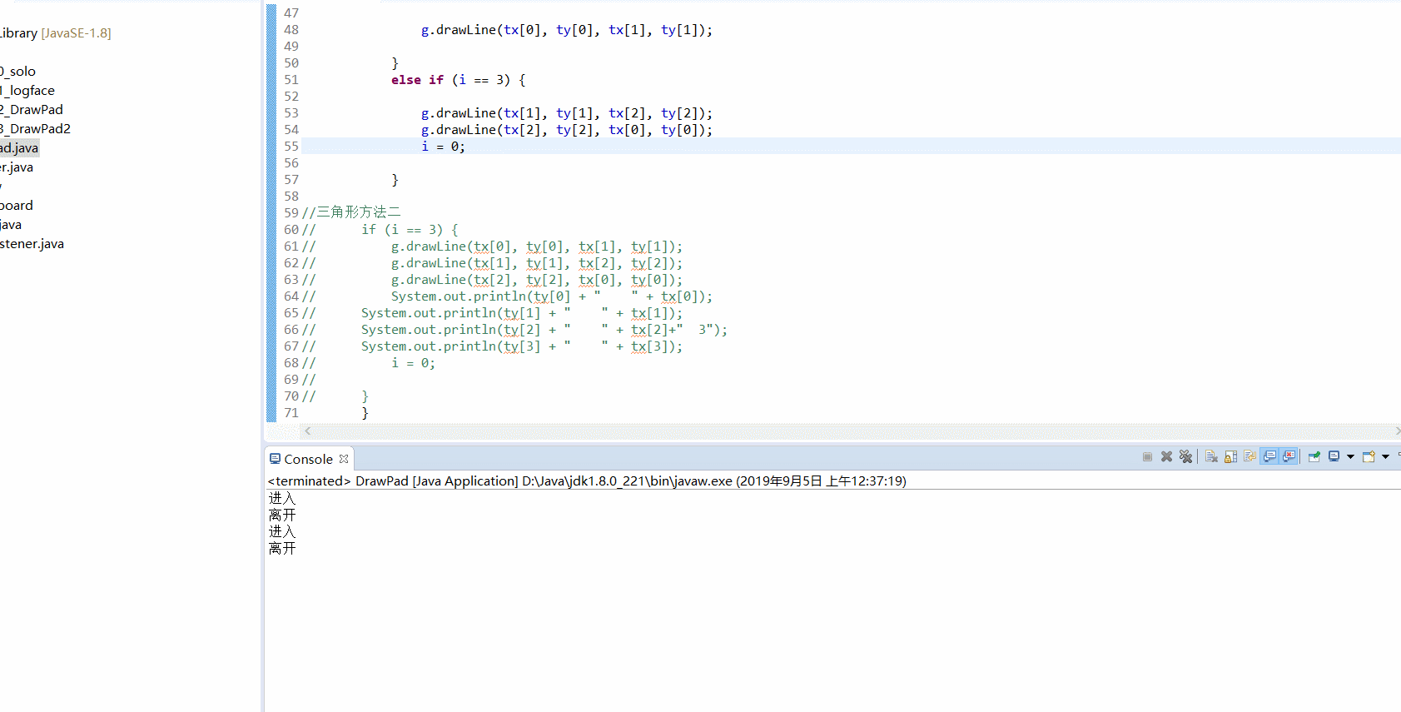
Task: Click the drawLine call on line 48
Action: [567, 30]
